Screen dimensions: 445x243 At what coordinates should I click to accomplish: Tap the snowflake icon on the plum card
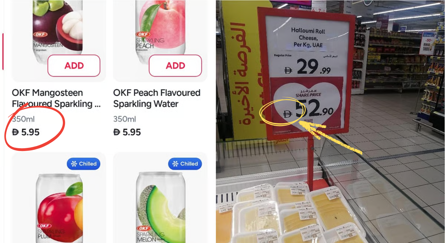pos(74,164)
